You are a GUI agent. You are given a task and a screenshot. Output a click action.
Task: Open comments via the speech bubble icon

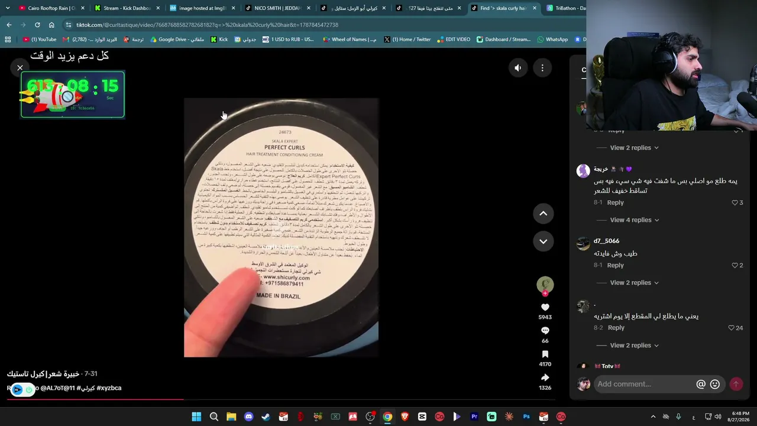[x=545, y=331]
